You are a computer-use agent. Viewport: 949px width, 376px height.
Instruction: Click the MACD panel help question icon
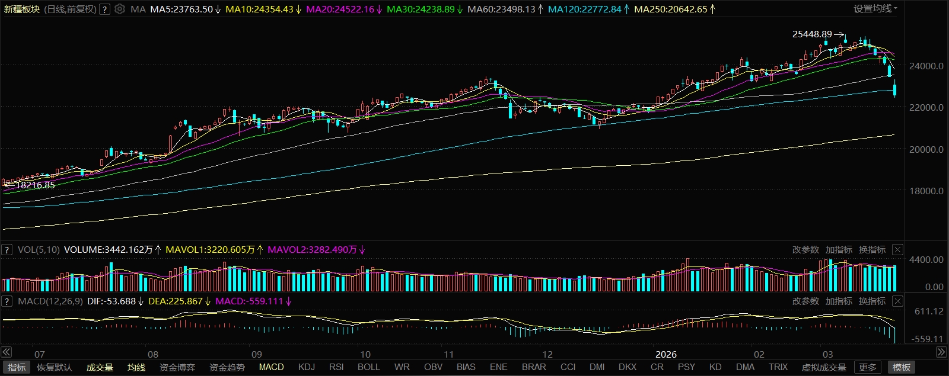7,301
